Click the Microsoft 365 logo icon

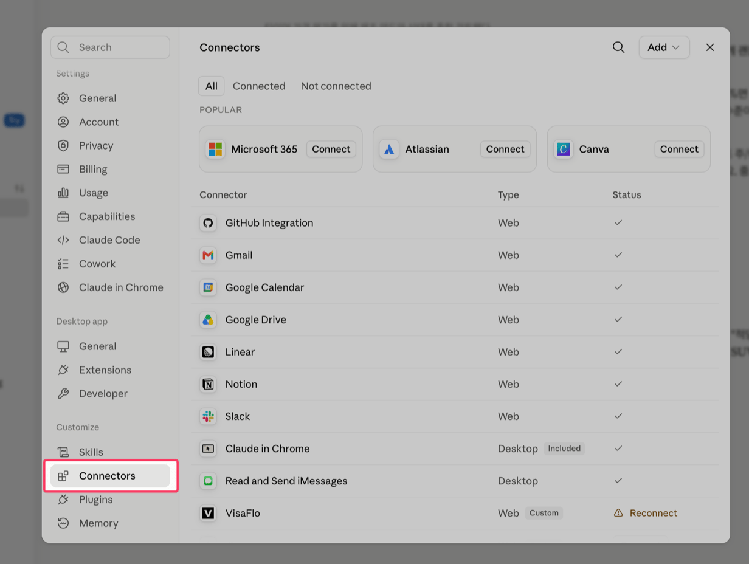pos(215,149)
